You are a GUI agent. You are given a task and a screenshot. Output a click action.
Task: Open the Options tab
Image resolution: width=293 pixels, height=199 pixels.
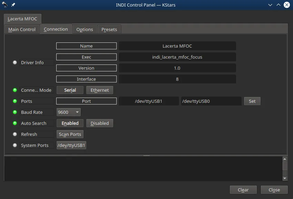[x=85, y=30]
